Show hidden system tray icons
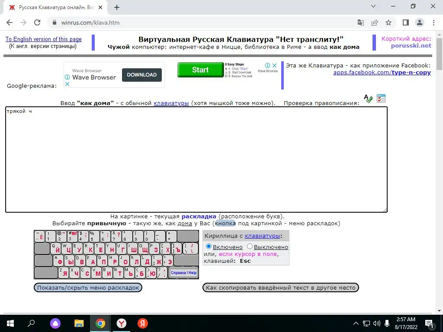The width and height of the screenshot is (443, 332). (356, 323)
